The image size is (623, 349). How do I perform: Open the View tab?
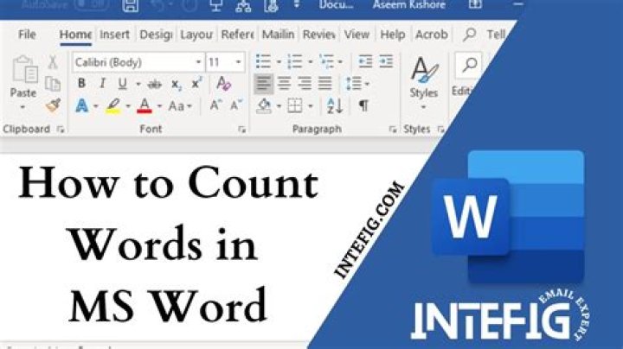tap(356, 35)
